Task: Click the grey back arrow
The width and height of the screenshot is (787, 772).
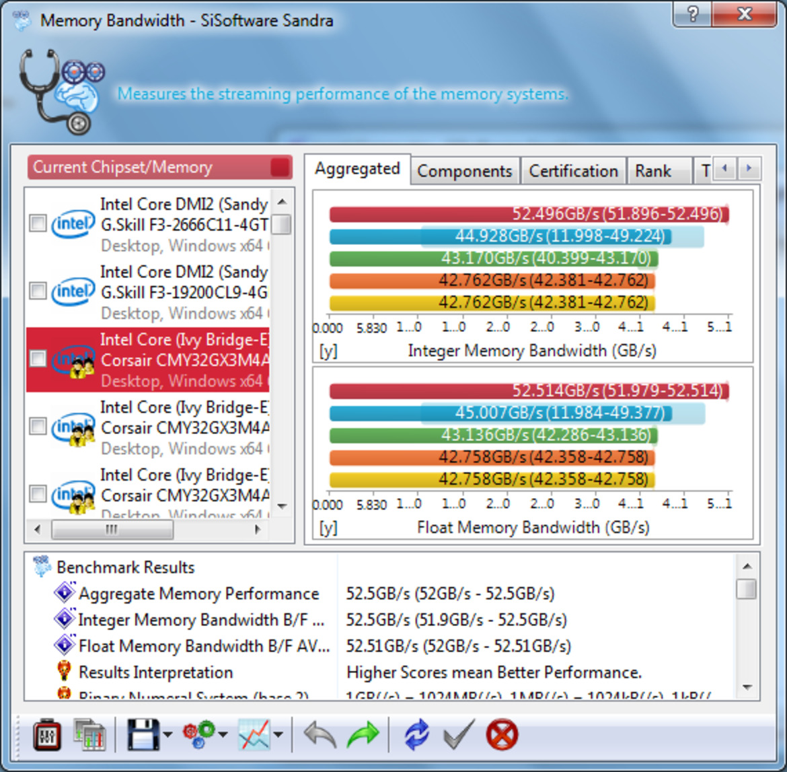Action: pos(320,736)
